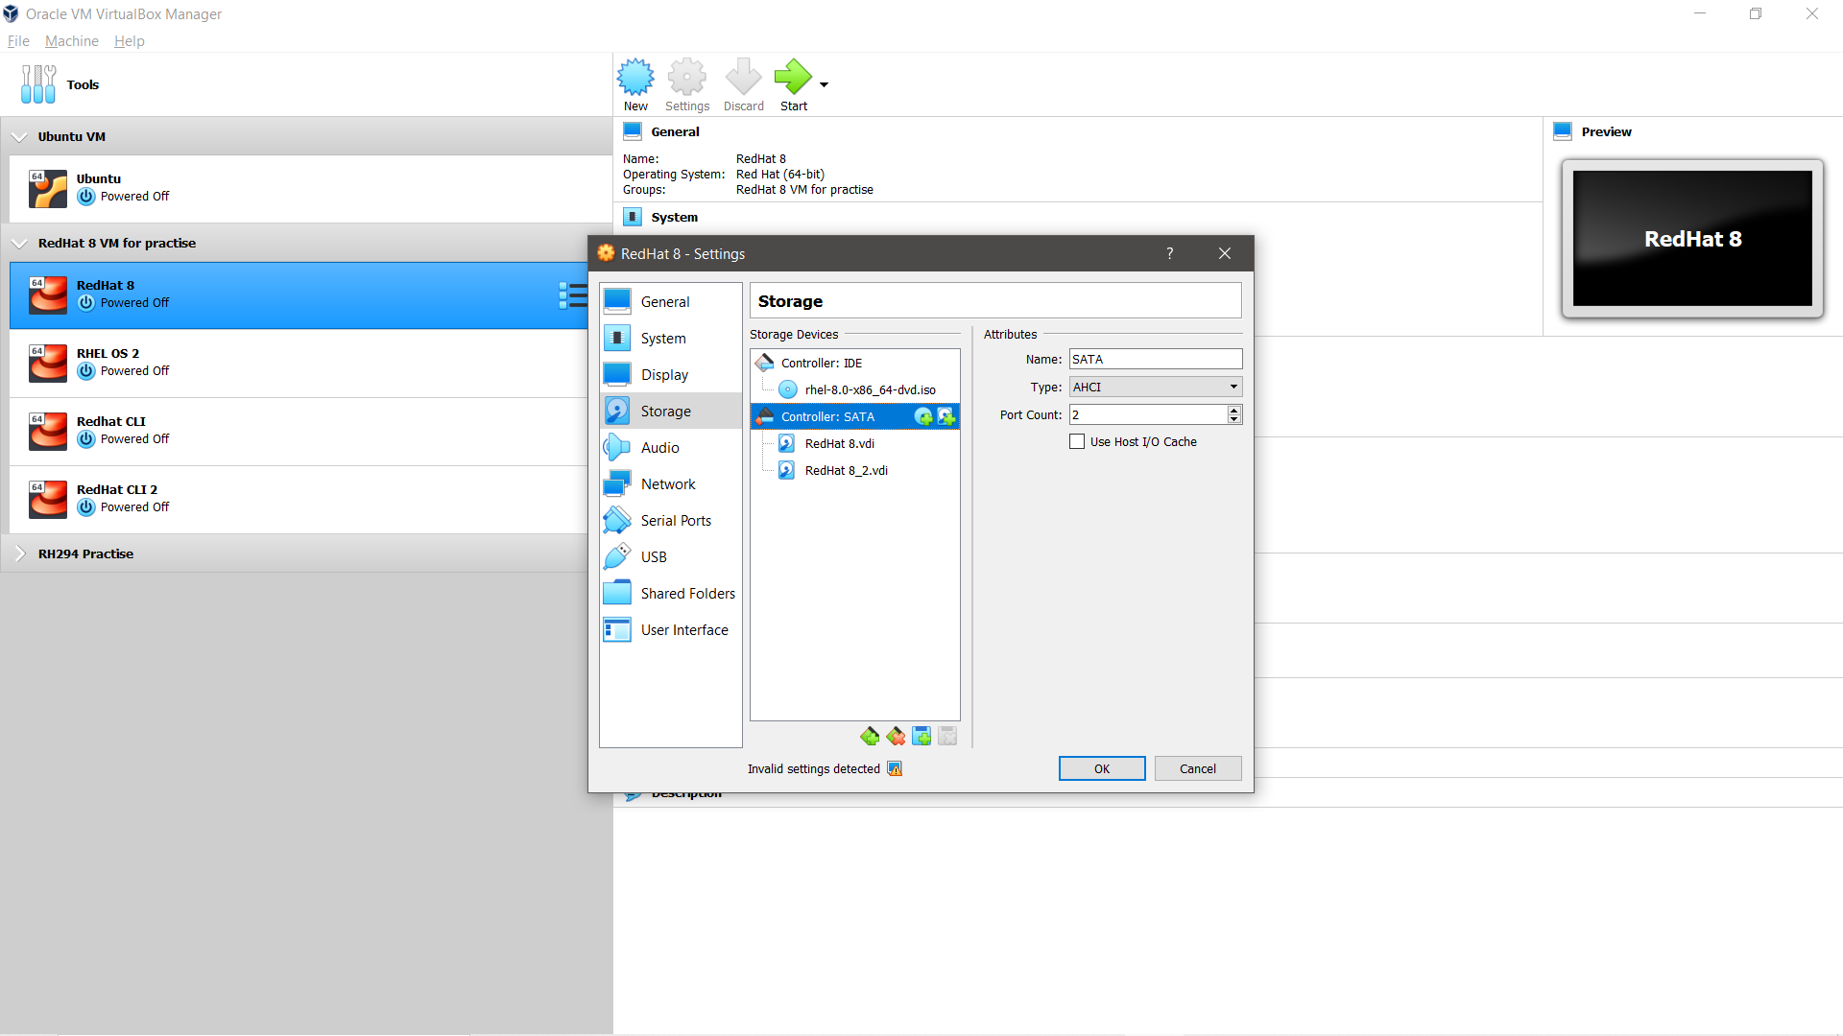
Task: Click the Discard toolbar icon
Action: coord(743,85)
